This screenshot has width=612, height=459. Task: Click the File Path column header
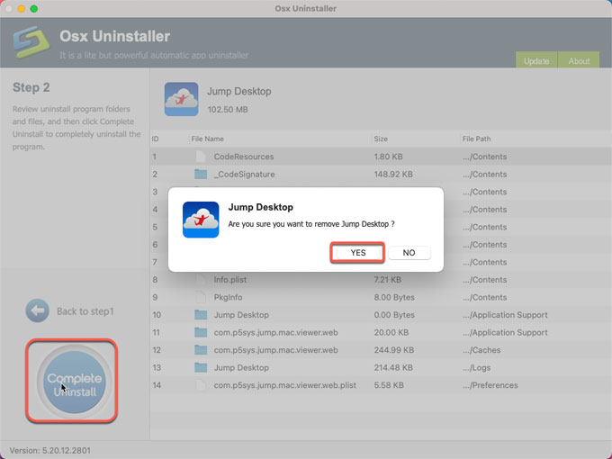pyautogui.click(x=477, y=139)
